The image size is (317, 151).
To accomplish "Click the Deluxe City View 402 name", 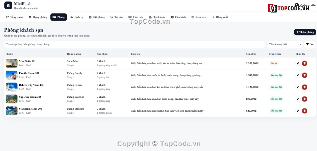I will (x=31, y=85).
